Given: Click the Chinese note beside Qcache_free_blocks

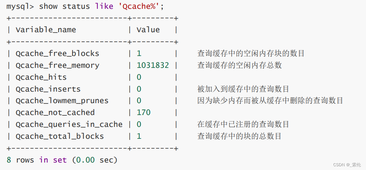Looking at the screenshot, I should 251,54.
